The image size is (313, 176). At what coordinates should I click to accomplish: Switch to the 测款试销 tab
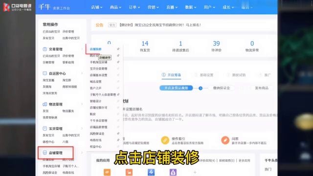tap(237, 75)
